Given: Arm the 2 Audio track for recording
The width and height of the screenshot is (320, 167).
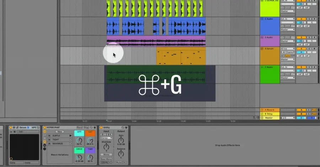Looking at the screenshot, I should click(314, 19).
